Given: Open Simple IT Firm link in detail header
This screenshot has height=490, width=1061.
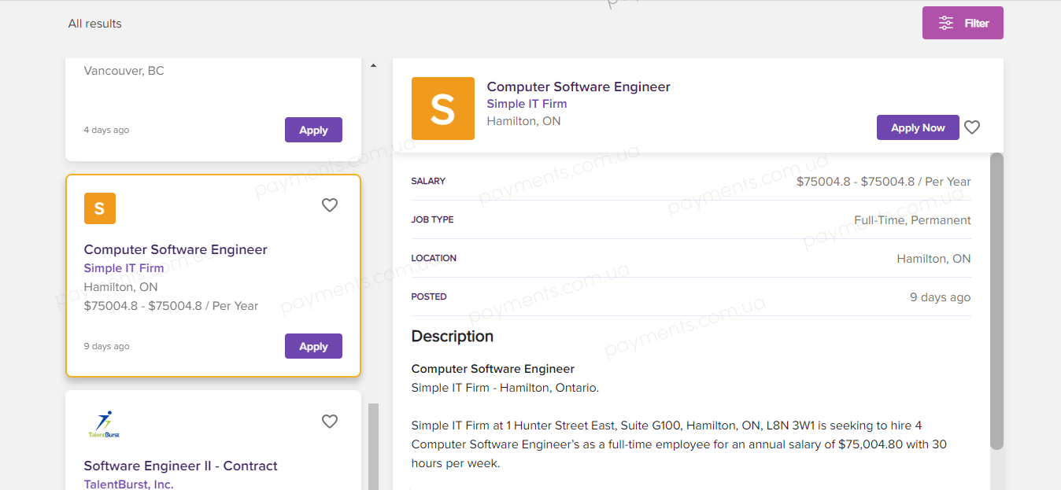Looking at the screenshot, I should point(527,104).
